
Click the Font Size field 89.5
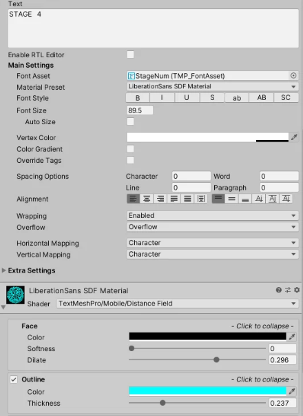coord(140,110)
